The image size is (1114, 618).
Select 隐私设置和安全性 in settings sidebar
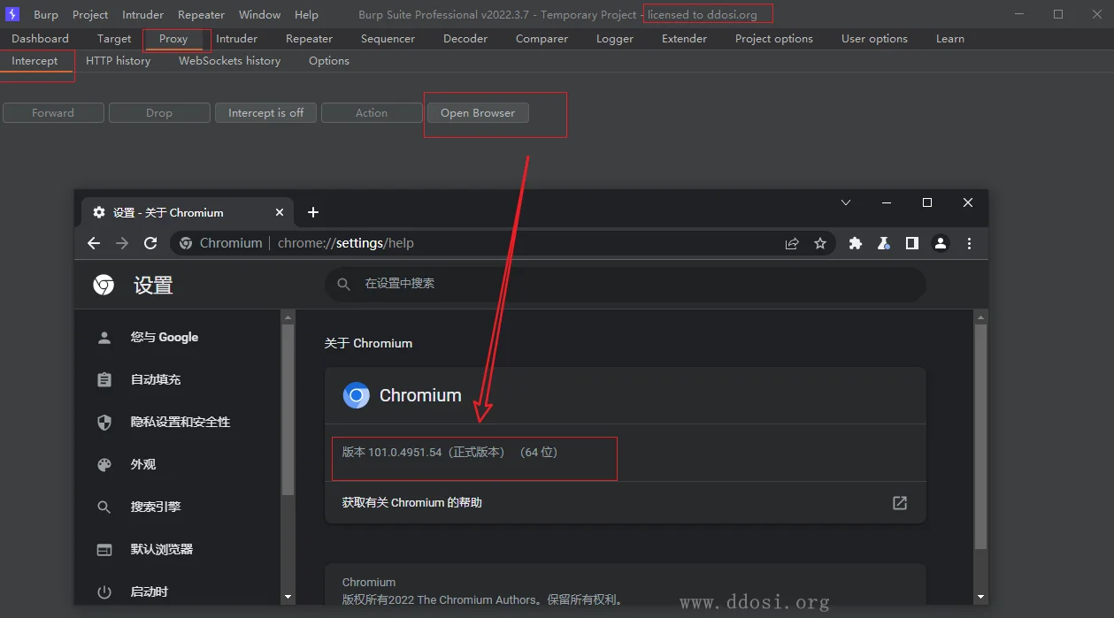point(181,422)
